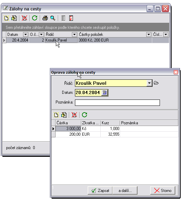Click the delete record icon in main toolbar
Image resolution: width=184 pixels, height=201 pixels.
[24, 18]
